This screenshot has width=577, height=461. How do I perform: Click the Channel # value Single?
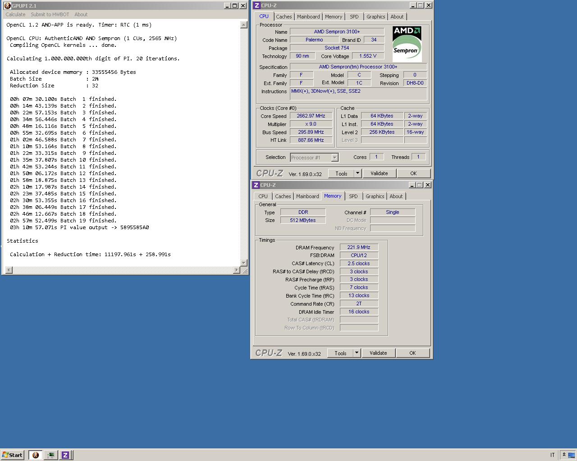pyautogui.click(x=393, y=212)
